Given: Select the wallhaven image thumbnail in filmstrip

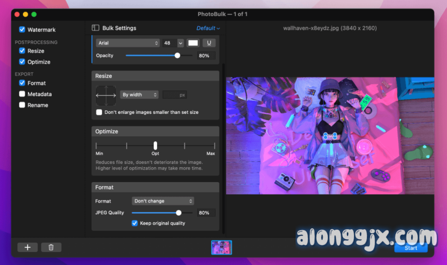Looking at the screenshot, I should [222, 248].
